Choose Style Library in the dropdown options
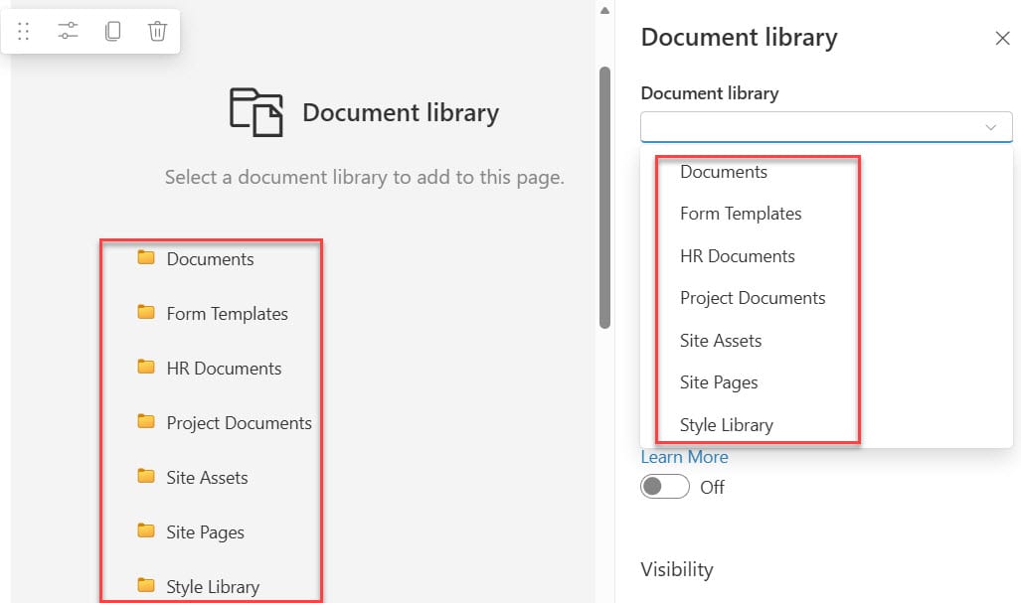 pyautogui.click(x=727, y=425)
